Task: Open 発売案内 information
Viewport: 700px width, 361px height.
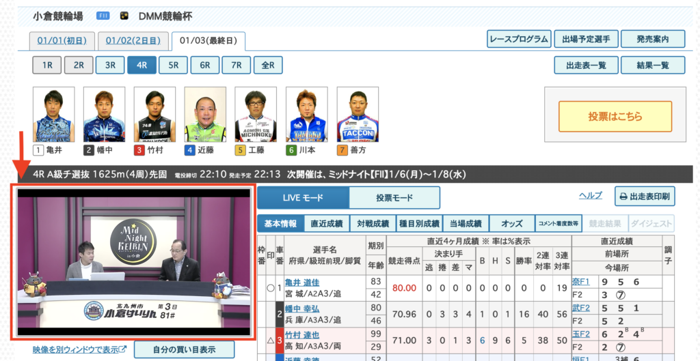Action: pos(653,39)
